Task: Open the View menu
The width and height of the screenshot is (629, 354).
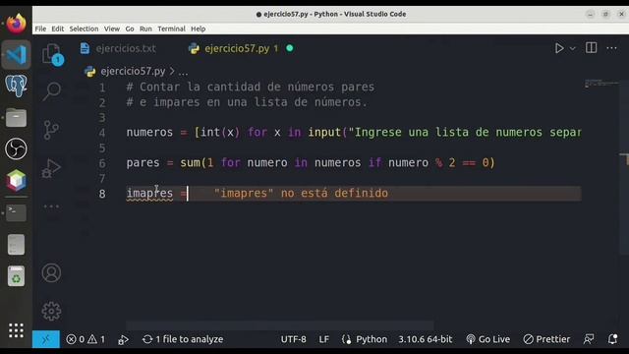Action: pyautogui.click(x=111, y=29)
